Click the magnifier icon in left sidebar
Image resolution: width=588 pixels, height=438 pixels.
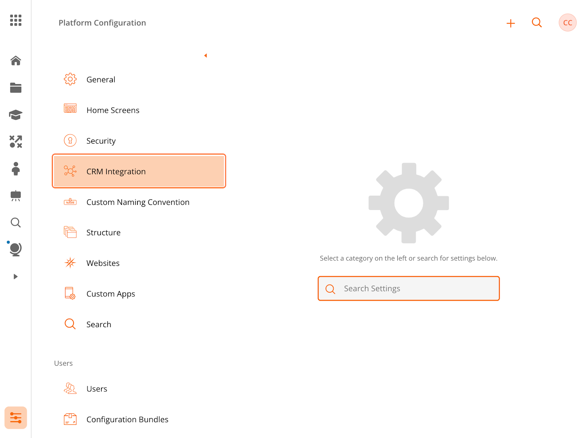pos(16,222)
